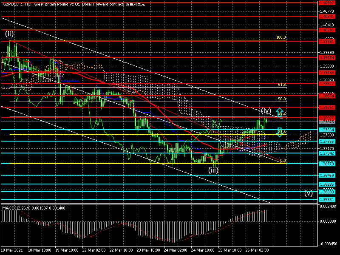Select the (ii) wave label
Screen dimensions: 340x255
[9, 34]
